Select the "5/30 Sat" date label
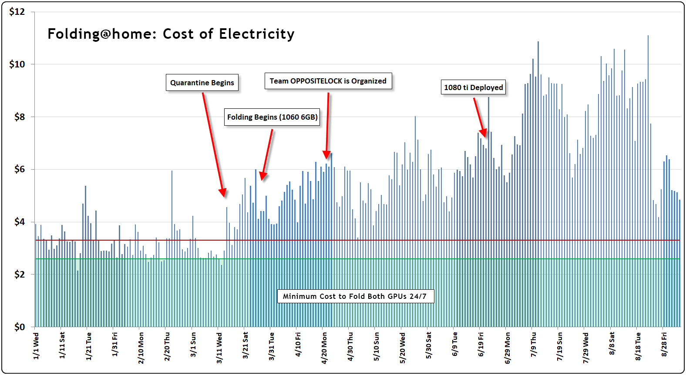The image size is (686, 375). [x=429, y=345]
